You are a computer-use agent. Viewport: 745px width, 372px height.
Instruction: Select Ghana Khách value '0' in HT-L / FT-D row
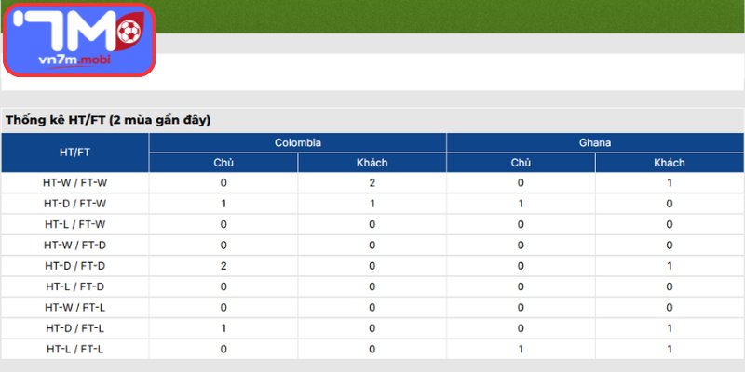670,287
